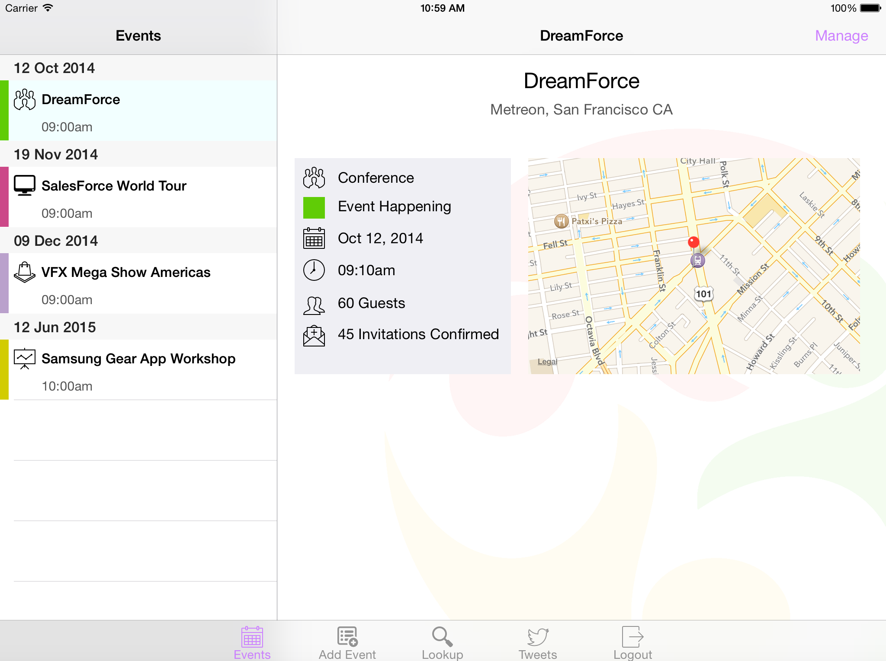Screen dimensions: 886x661
Task: Tap the Patxi's Pizza restaurant marker
Action: (x=561, y=221)
